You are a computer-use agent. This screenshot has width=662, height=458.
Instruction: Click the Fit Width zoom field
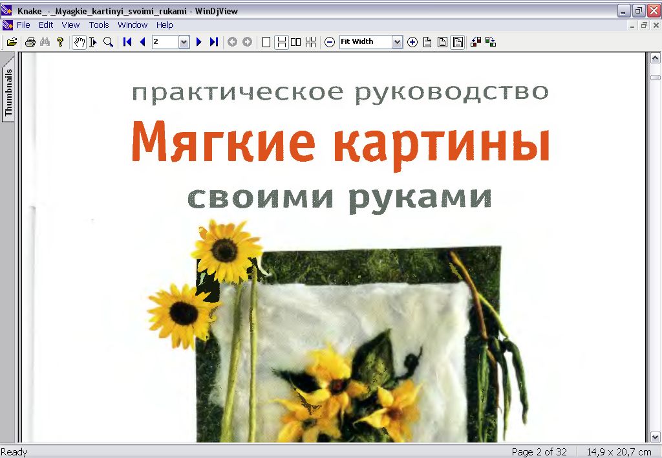click(366, 42)
